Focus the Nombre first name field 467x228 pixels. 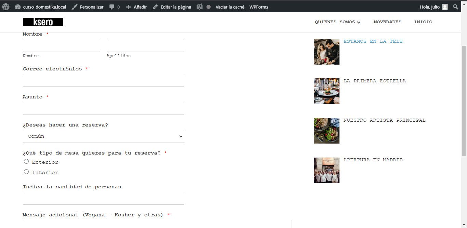tap(62, 45)
